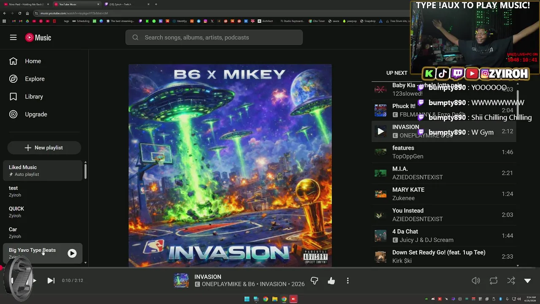
Task: Open File Explorer from taskbar
Action: click(275, 299)
